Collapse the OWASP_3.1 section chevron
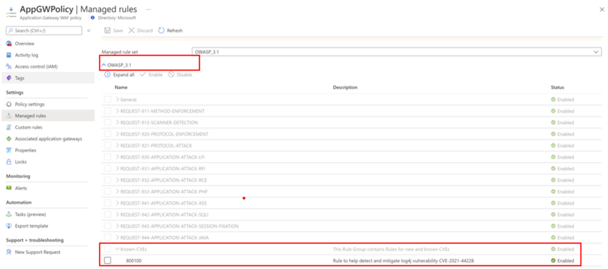This screenshot has width=608, height=269. (x=103, y=65)
